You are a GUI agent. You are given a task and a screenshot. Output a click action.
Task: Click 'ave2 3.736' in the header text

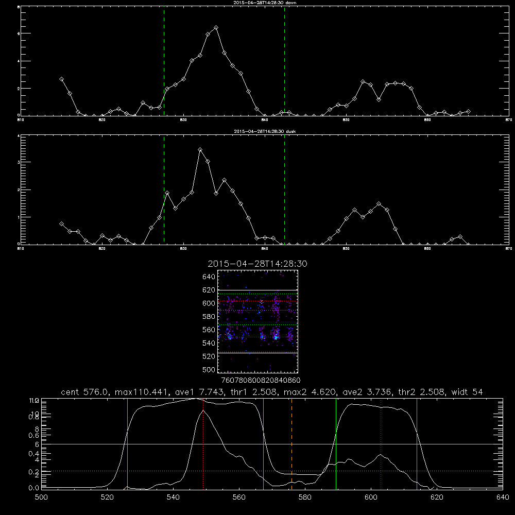[x=367, y=392]
